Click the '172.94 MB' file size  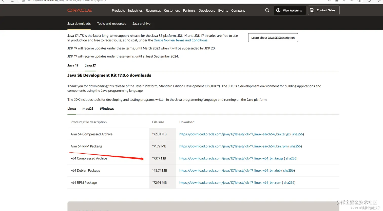click(x=159, y=183)
